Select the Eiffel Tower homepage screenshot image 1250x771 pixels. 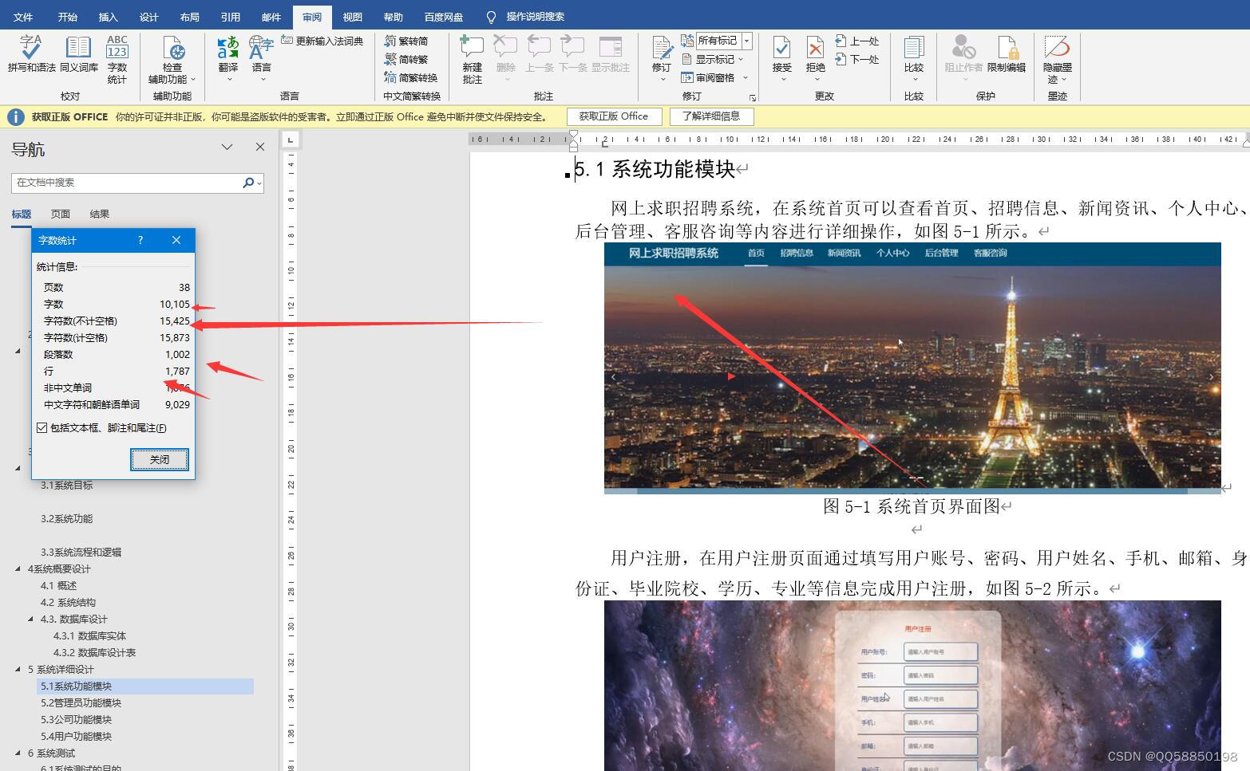point(912,368)
